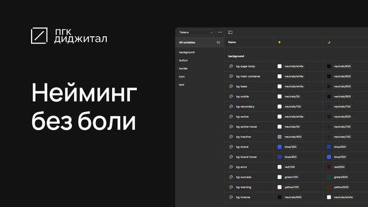This screenshot has width=368, height=207.
Task: Click the red/100 alias chip for bg-error
Action: [x=290, y=167]
